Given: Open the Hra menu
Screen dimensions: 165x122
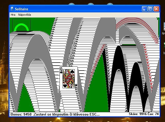Looking at the screenshot, I should click(x=13, y=15).
